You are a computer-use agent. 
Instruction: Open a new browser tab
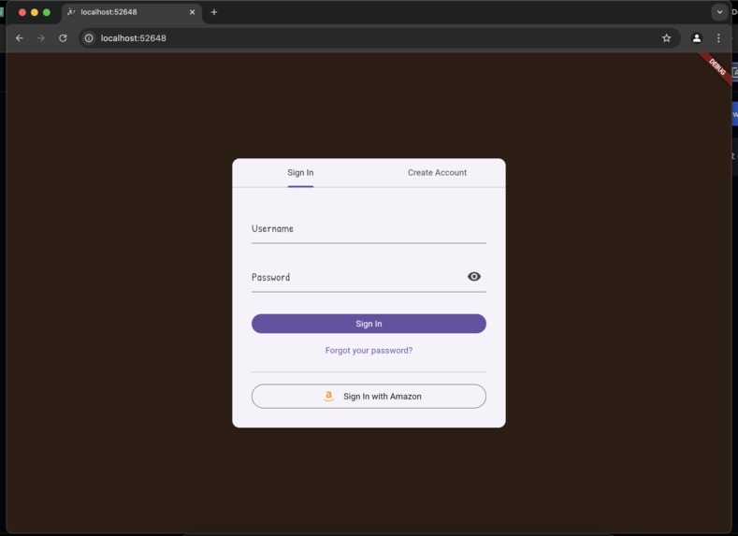pos(214,12)
